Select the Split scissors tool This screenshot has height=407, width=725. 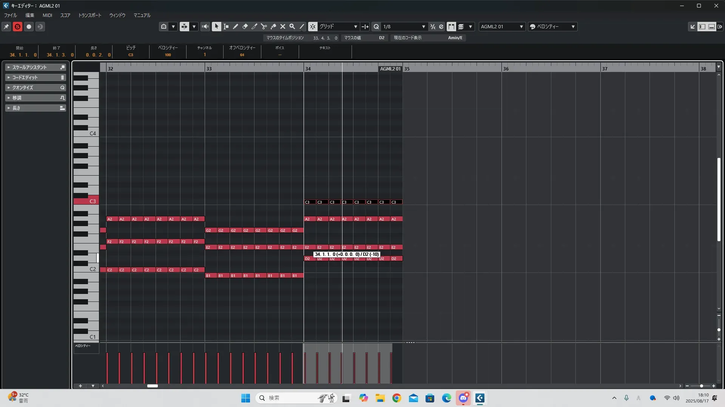coord(264,26)
